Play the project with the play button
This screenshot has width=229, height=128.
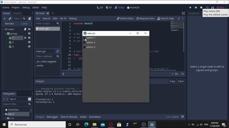pos(190,7)
